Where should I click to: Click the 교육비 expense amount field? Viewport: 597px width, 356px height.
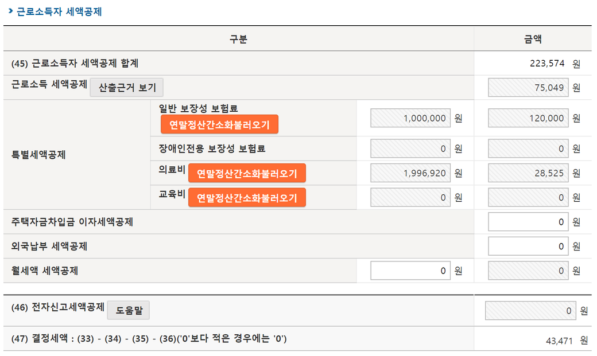pyautogui.click(x=410, y=197)
